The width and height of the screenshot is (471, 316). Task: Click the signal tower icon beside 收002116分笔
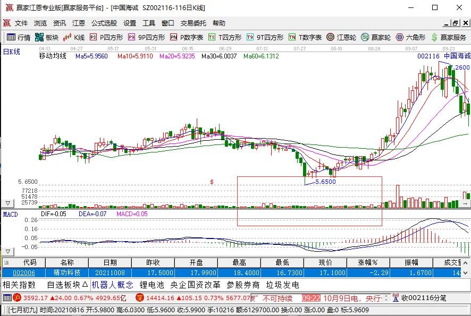[396, 298]
